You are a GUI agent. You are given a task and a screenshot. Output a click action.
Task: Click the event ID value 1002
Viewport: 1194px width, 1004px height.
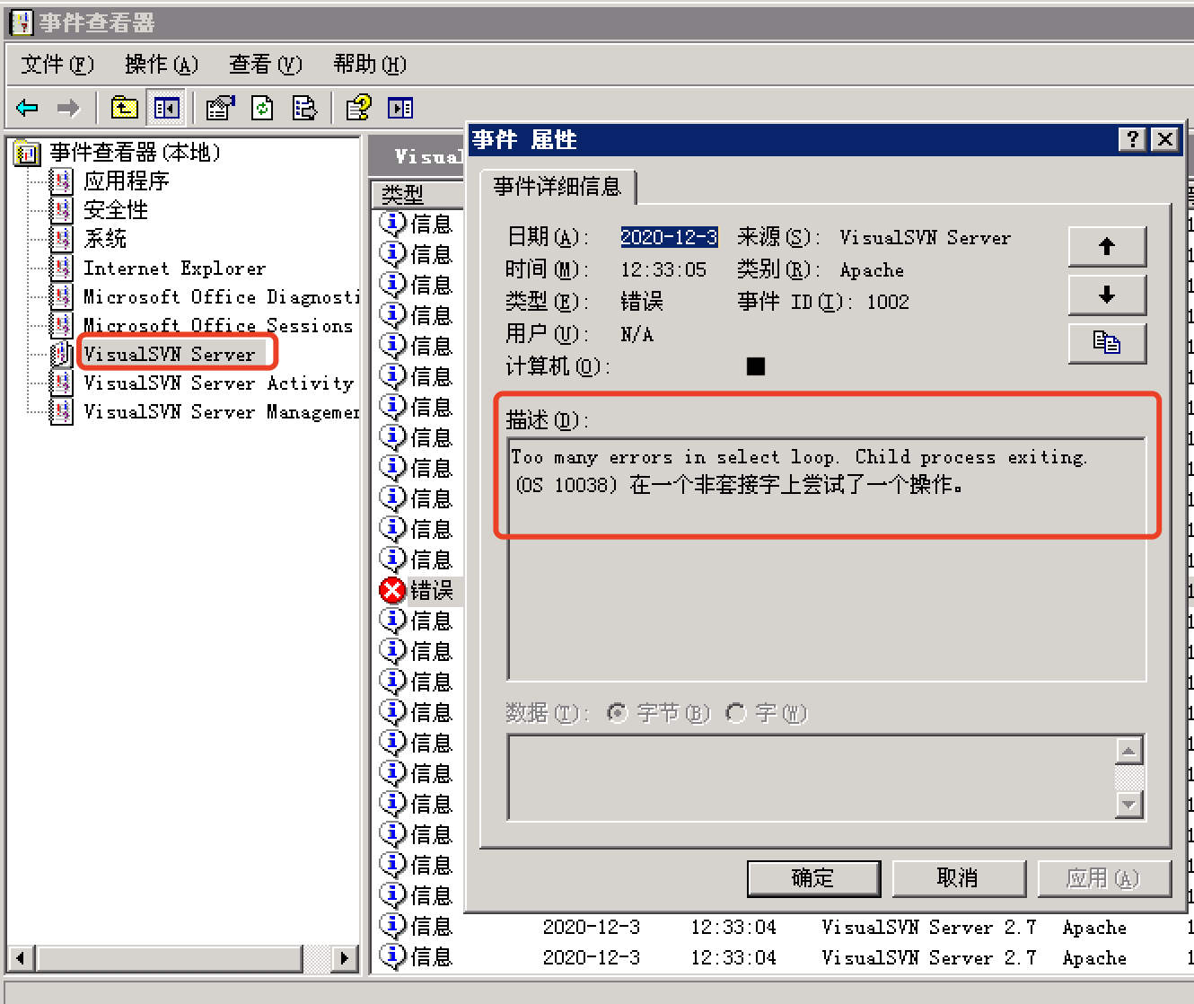pos(888,303)
